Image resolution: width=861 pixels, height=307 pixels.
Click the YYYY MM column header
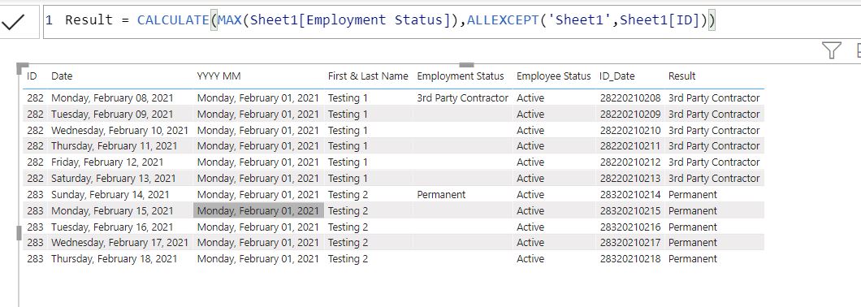[x=218, y=76]
